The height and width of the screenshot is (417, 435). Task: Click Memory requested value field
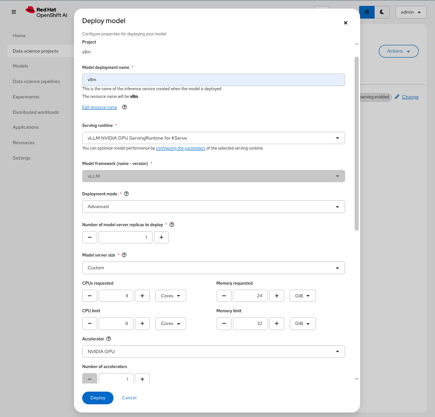point(250,296)
